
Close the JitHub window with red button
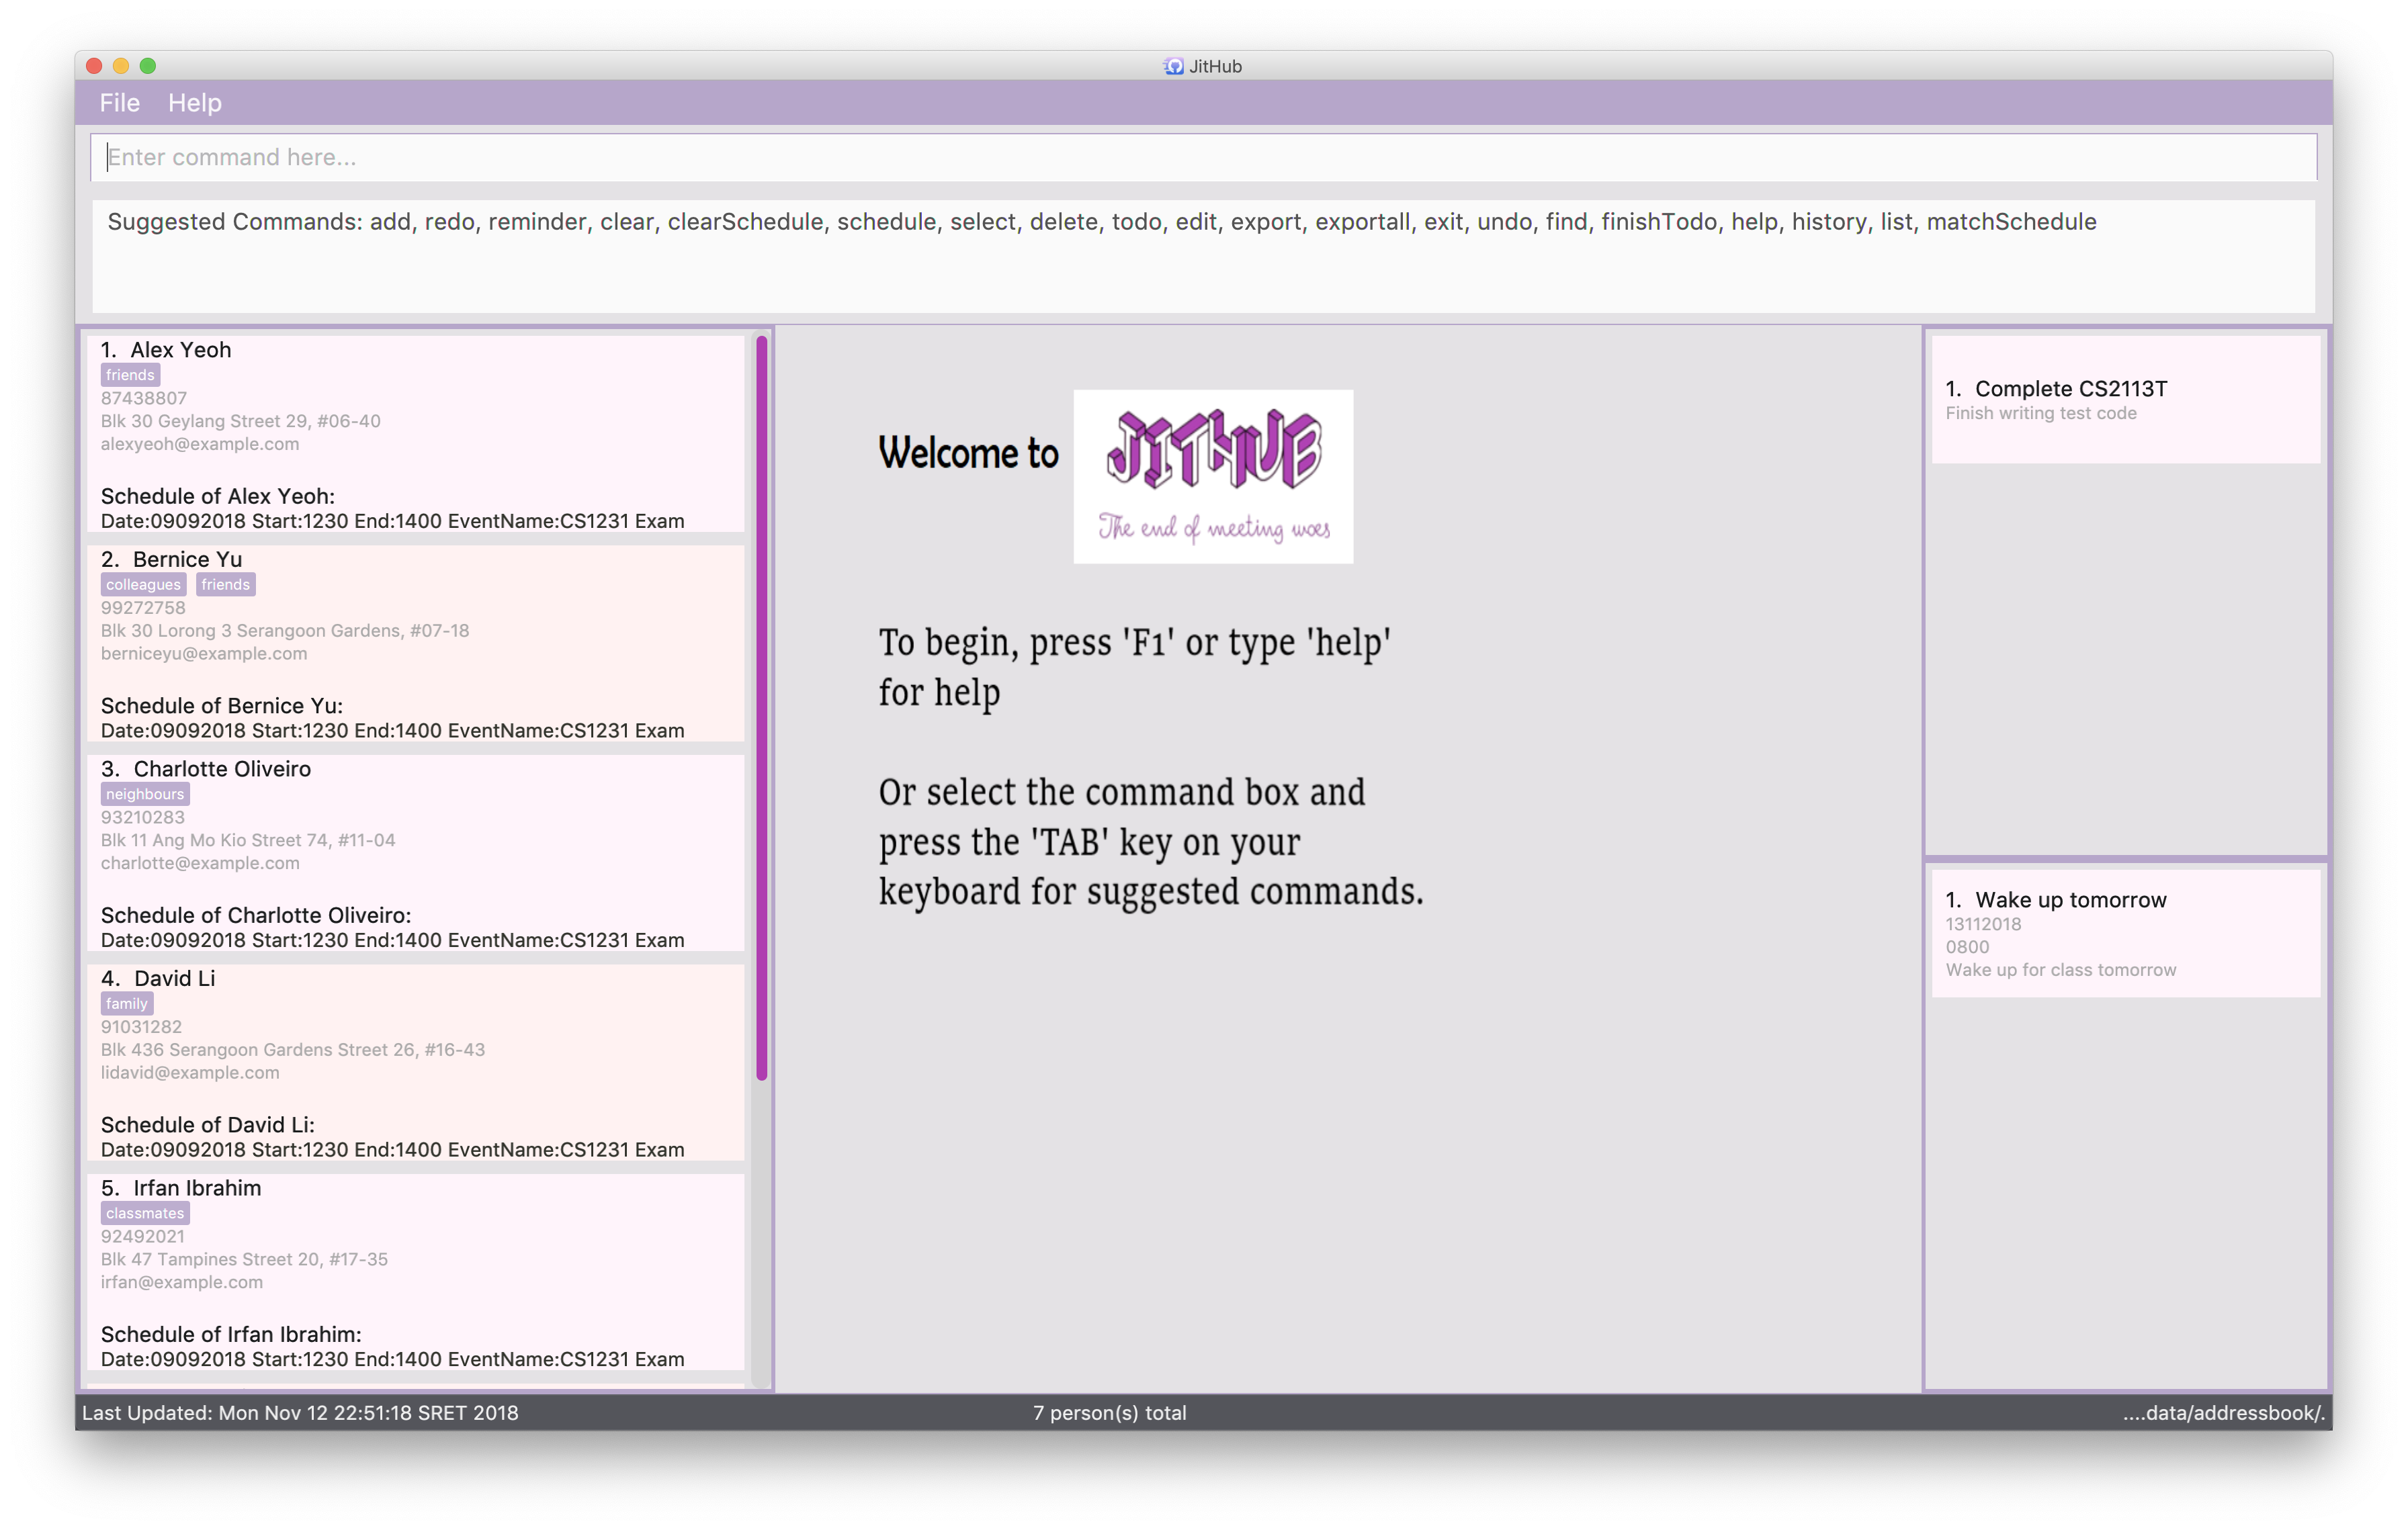94,66
